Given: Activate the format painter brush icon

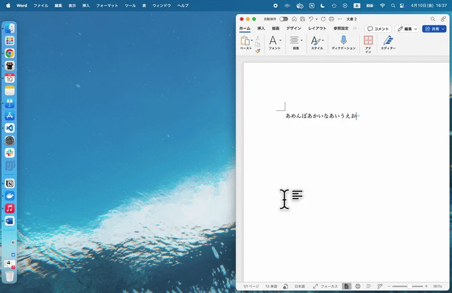Looking at the screenshot, I should [258, 51].
